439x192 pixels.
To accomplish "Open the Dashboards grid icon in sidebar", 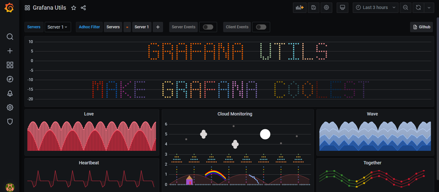I will pos(10,65).
